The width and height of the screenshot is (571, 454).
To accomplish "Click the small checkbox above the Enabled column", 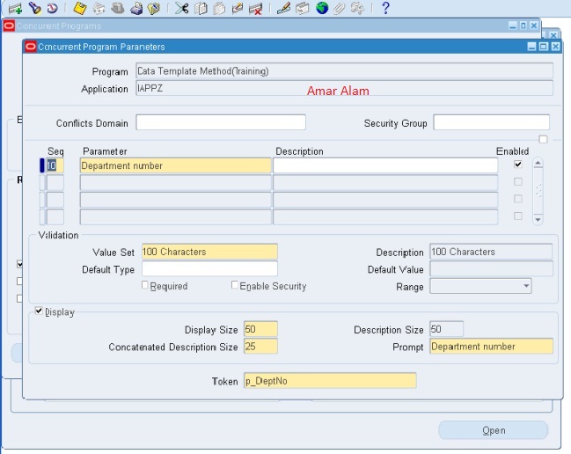I will point(543,139).
